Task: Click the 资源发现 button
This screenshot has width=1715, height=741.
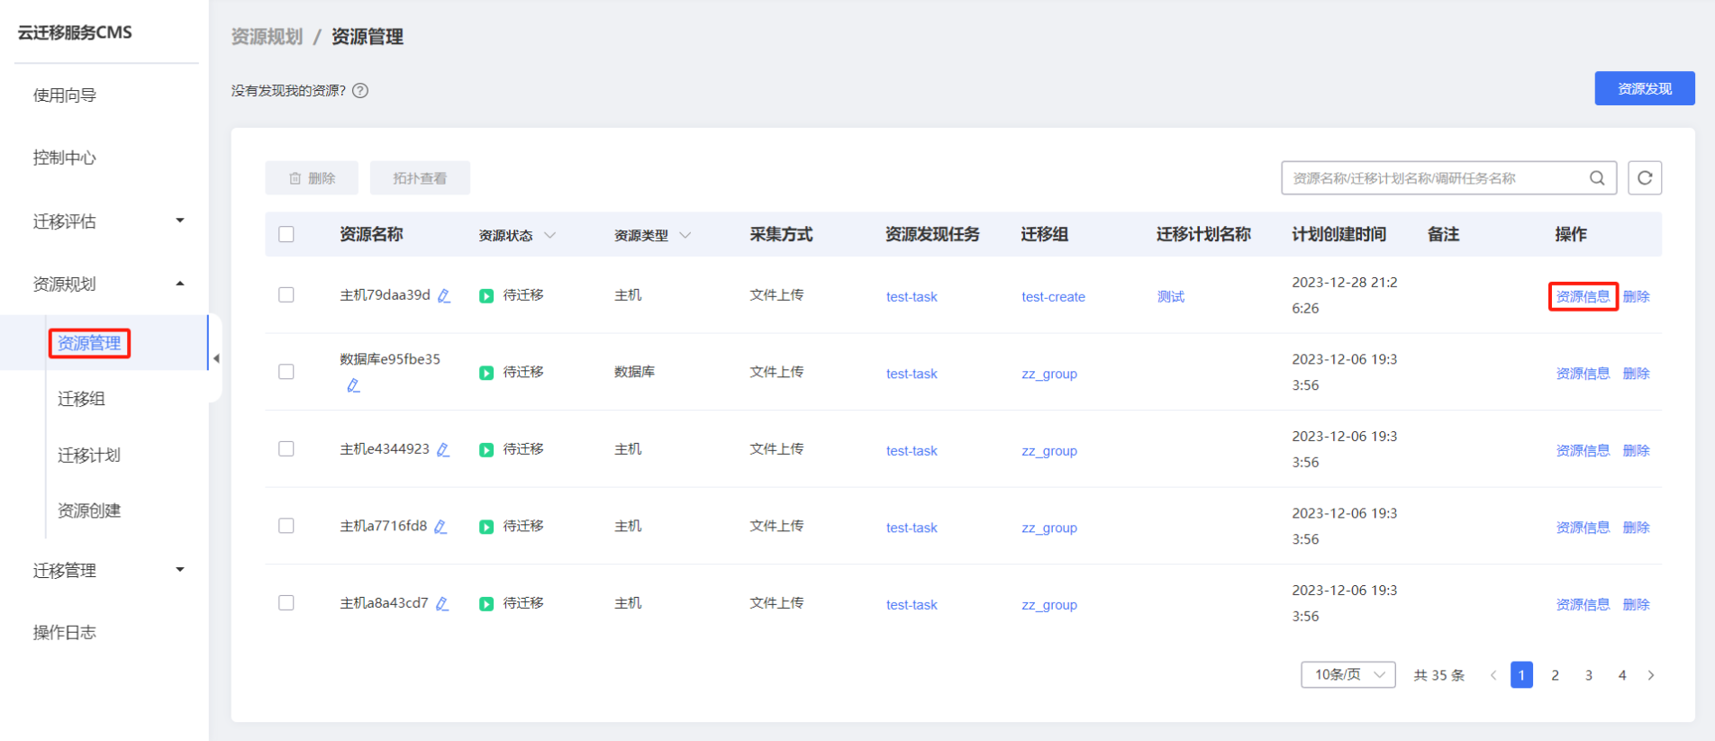Action: tap(1645, 88)
